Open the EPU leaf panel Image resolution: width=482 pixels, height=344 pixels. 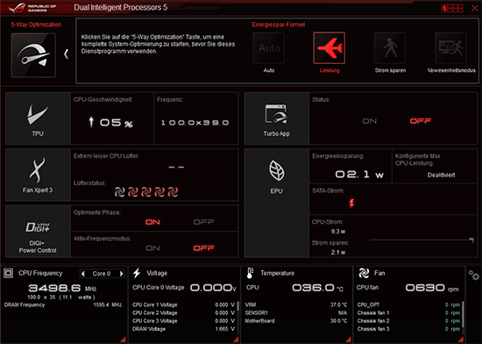[276, 203]
